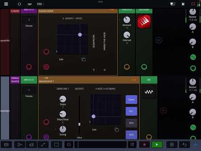Select the top orange sequencer rack header
Image resolution: width=201 pixels, height=151 pixels.
click(x=78, y=11)
